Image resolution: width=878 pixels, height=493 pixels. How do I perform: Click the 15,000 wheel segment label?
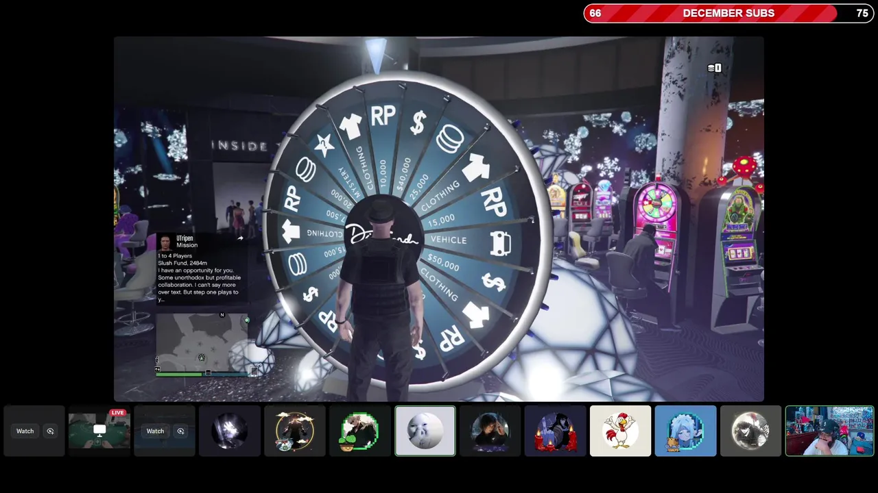click(441, 220)
